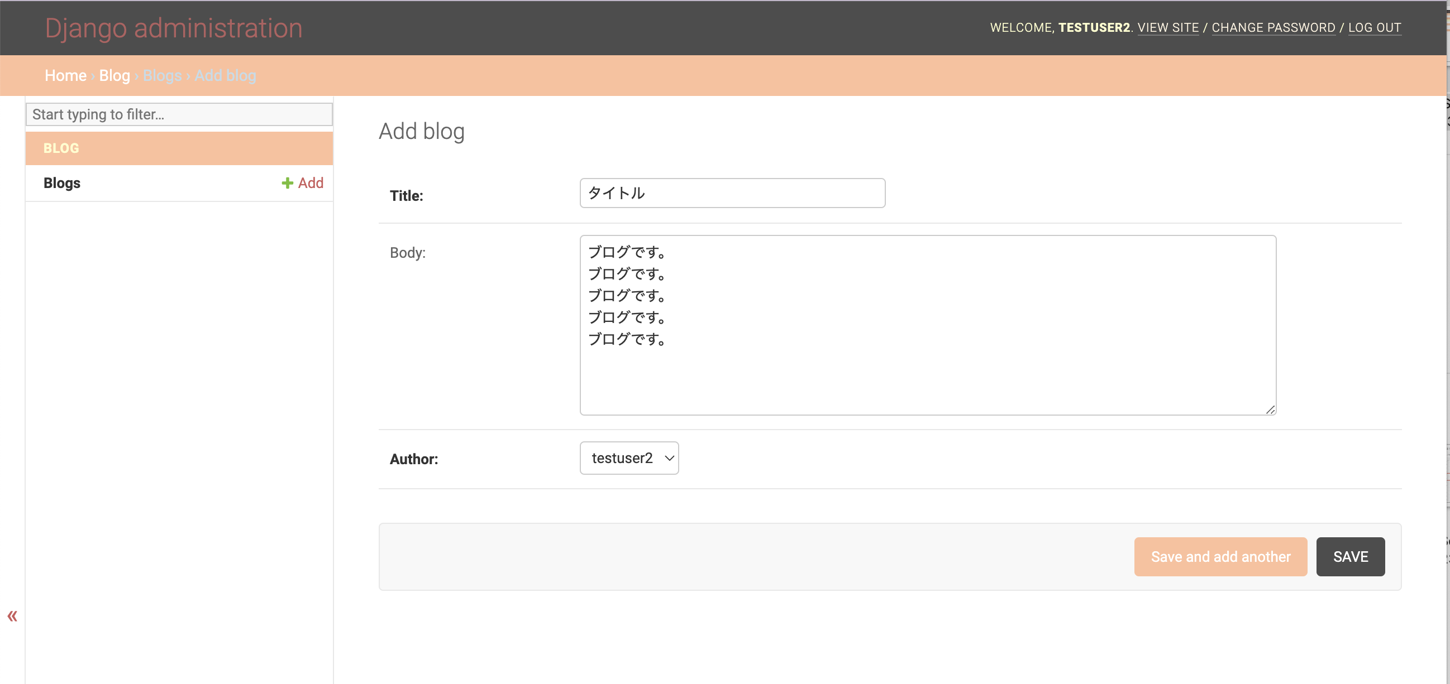Screen dimensions: 1450x684
Task: Focus the sidebar filter search box
Action: 179,114
